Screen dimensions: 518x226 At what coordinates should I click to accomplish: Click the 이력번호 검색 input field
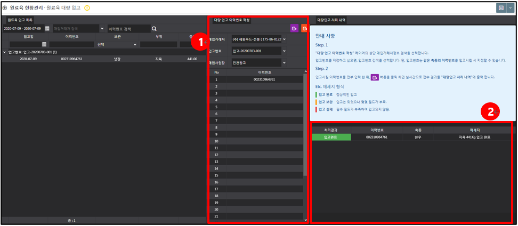coord(129,29)
